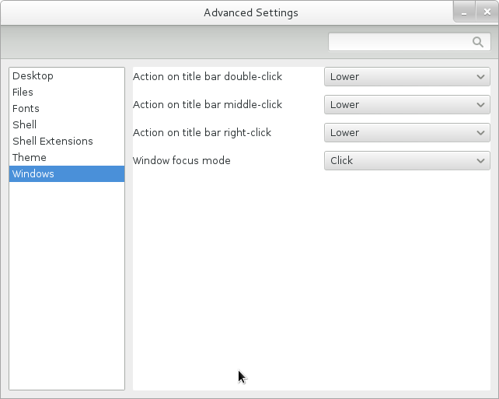Switch to the Fonts category
499x399 pixels.
coord(67,109)
